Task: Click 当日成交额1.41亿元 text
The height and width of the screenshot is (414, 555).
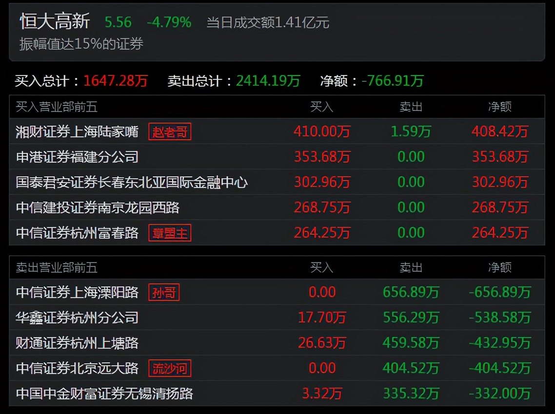Action: pyautogui.click(x=268, y=22)
